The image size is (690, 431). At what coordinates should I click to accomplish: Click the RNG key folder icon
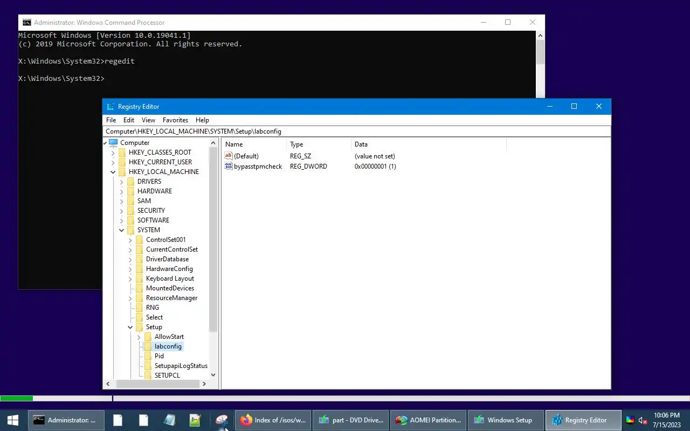(139, 308)
